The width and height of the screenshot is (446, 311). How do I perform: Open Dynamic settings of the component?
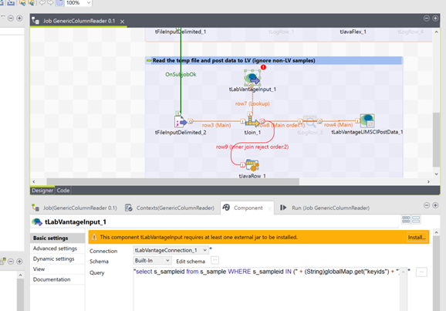tap(57, 259)
